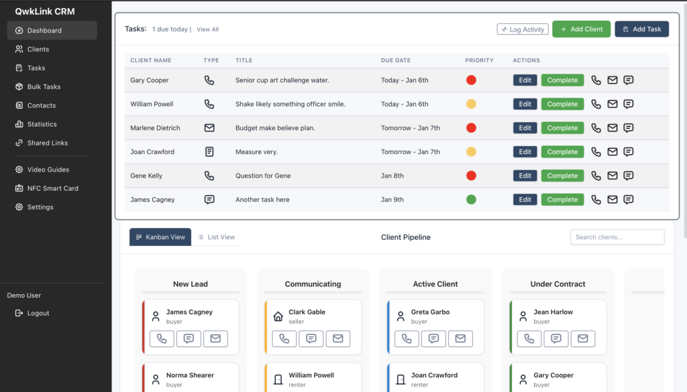
Task: Log out via the Logout link
Action: [x=32, y=313]
